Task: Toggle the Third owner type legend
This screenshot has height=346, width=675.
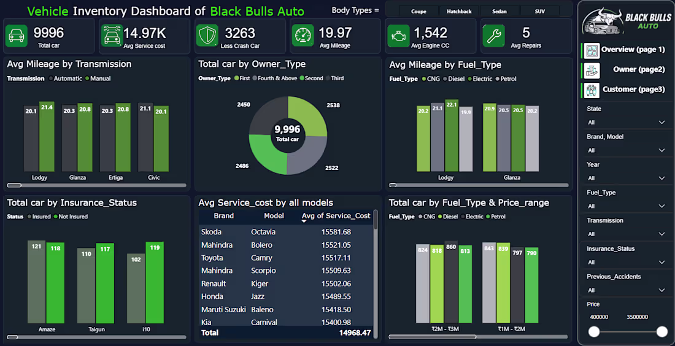Action: tap(334, 79)
